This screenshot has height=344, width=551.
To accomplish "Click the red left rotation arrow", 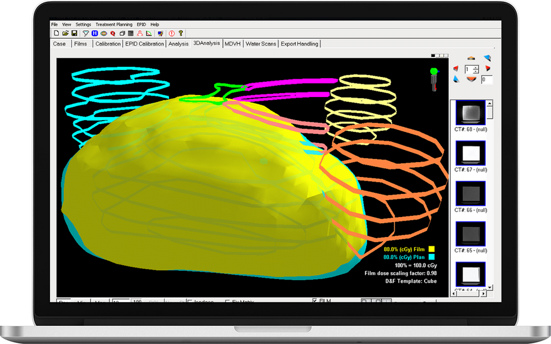I will tap(456, 68).
